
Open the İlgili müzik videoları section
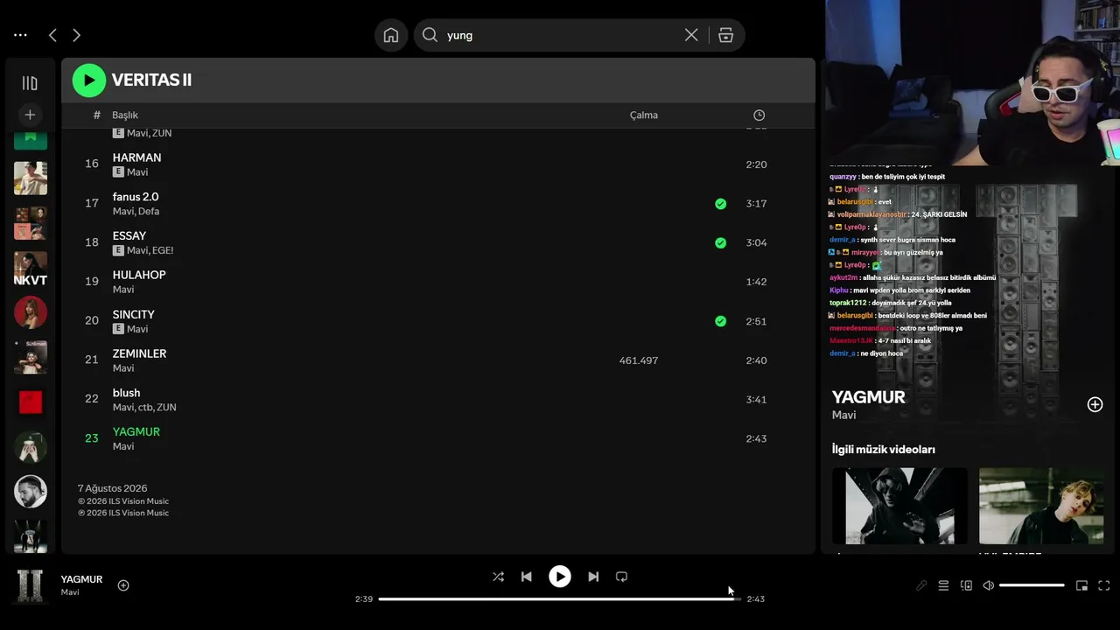click(884, 450)
